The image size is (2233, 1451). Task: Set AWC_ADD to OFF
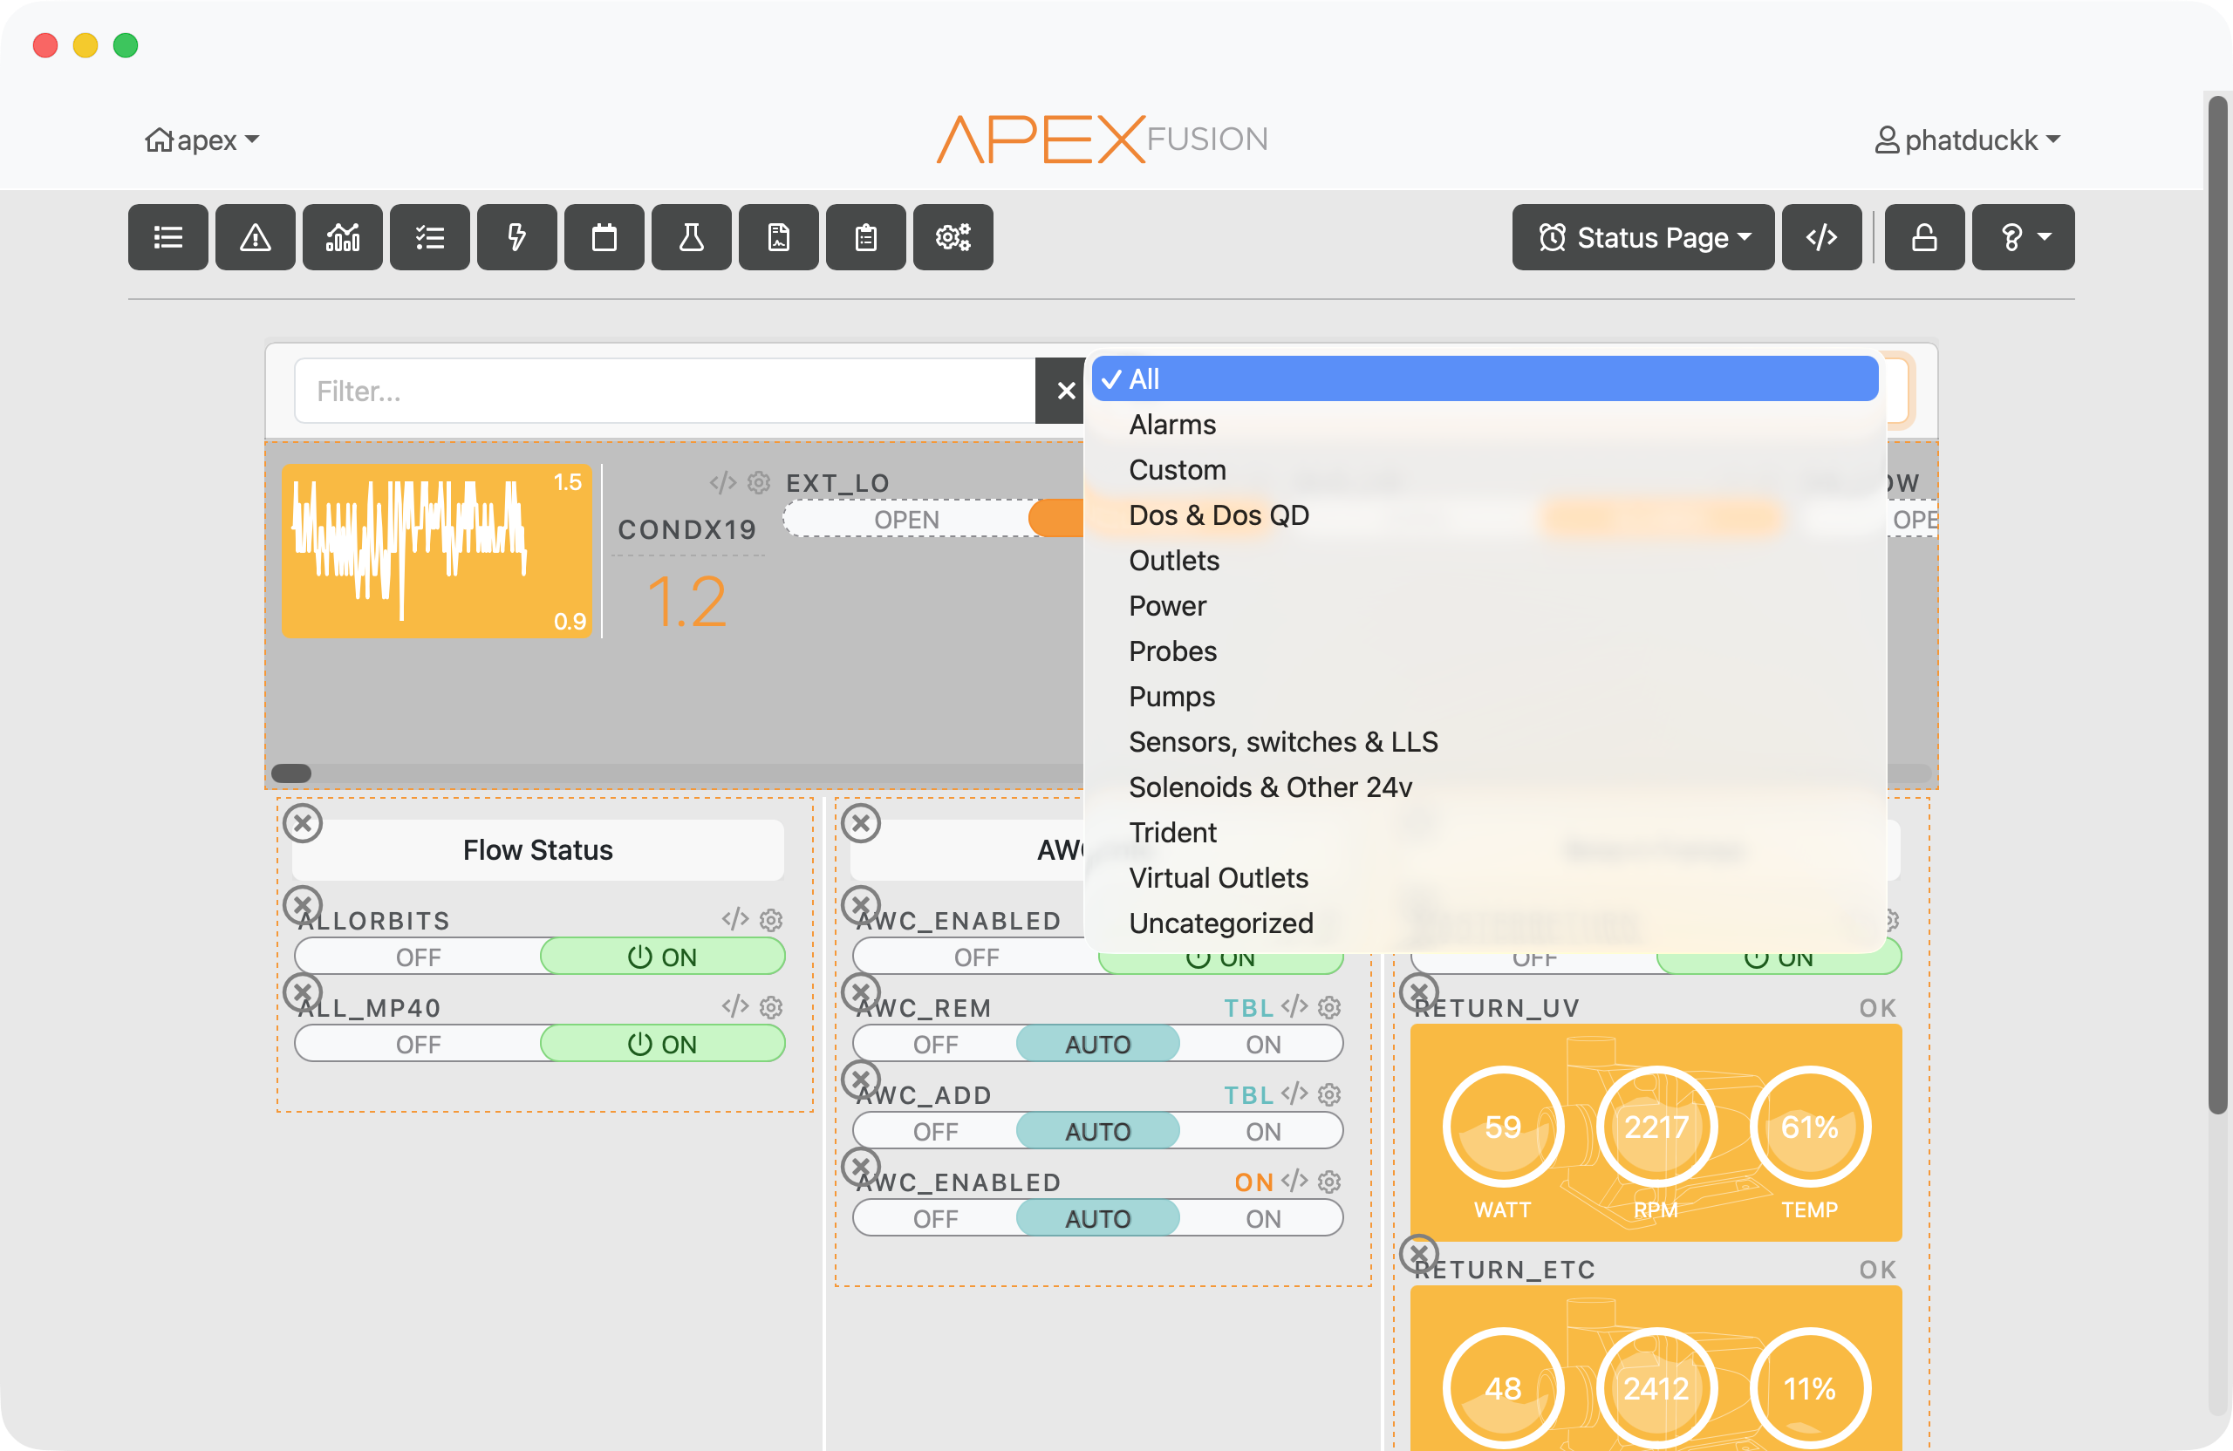click(935, 1132)
